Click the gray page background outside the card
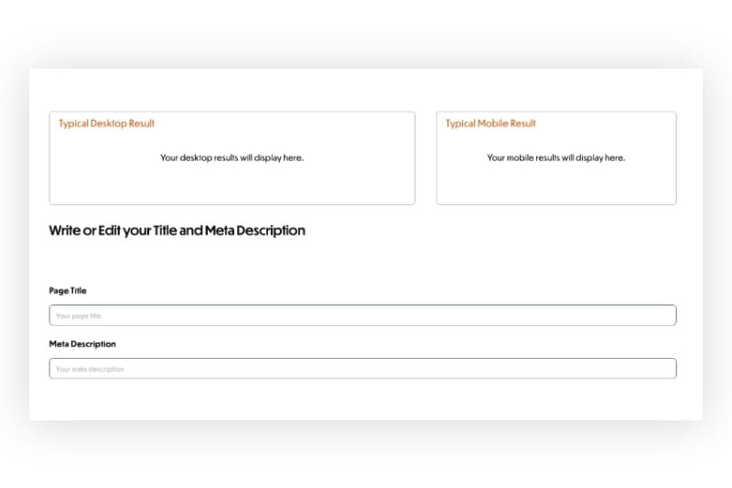The image size is (732, 488). coord(366,453)
